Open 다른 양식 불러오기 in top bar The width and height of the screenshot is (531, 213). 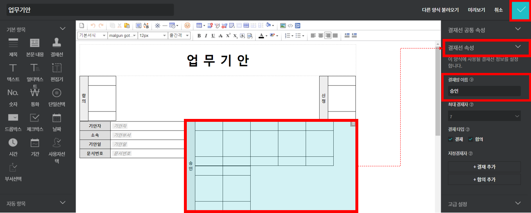click(x=440, y=10)
